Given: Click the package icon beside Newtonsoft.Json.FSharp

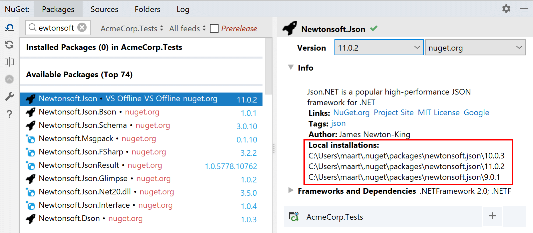Looking at the screenshot, I should point(31,152).
